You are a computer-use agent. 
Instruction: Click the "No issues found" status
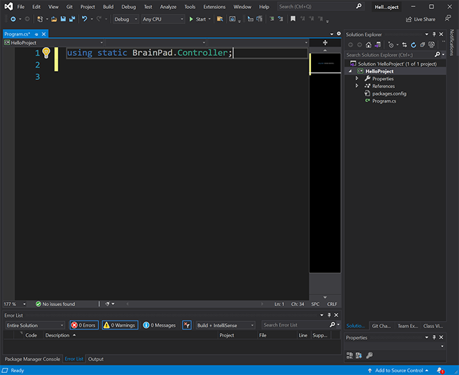click(55, 304)
